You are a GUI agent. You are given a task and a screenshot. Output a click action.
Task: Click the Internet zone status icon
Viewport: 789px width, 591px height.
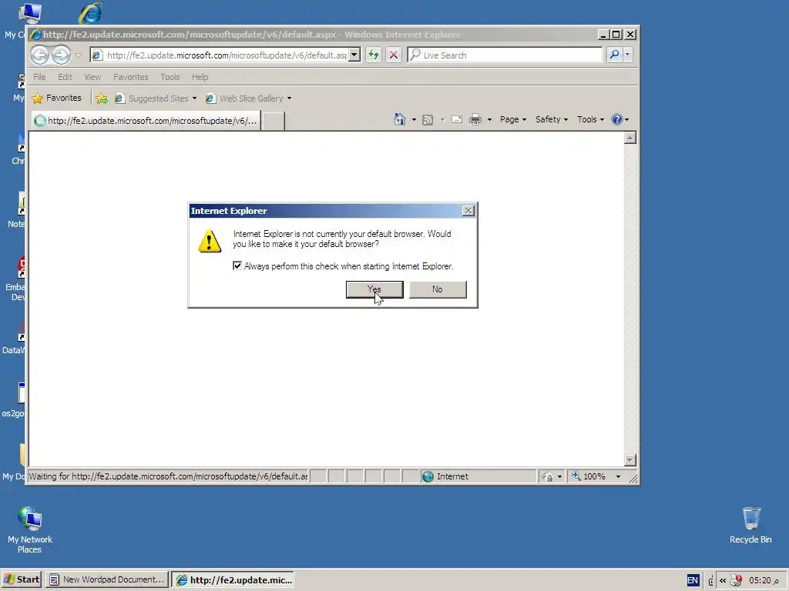click(x=428, y=476)
